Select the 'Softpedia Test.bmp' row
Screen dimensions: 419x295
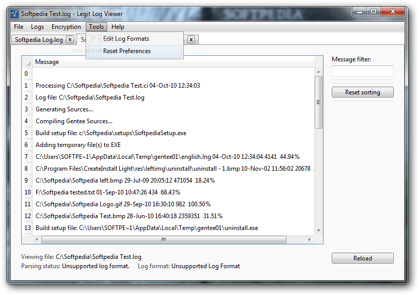pyautogui.click(x=173, y=216)
